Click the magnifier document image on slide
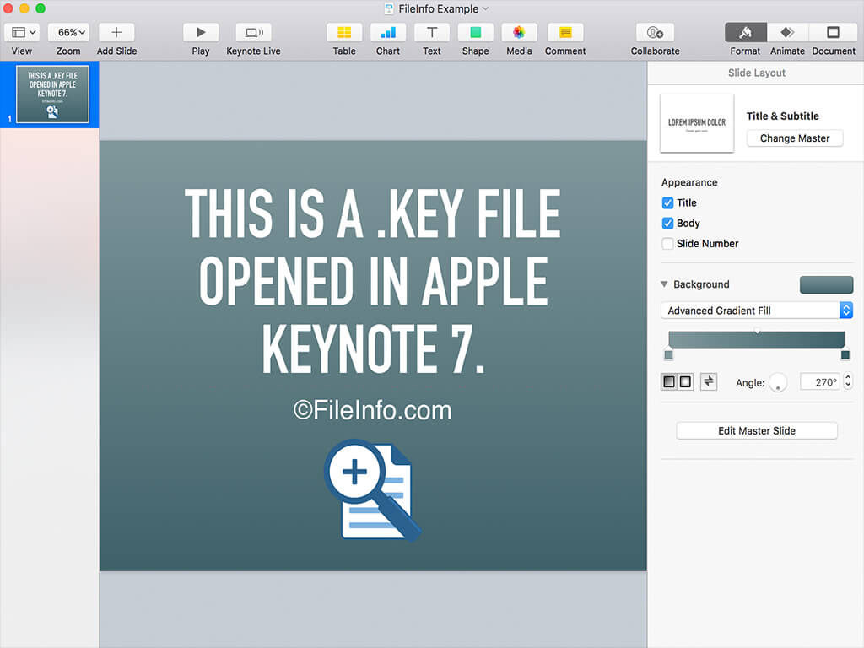Screen dimensions: 864x648 pyautogui.click(x=372, y=490)
